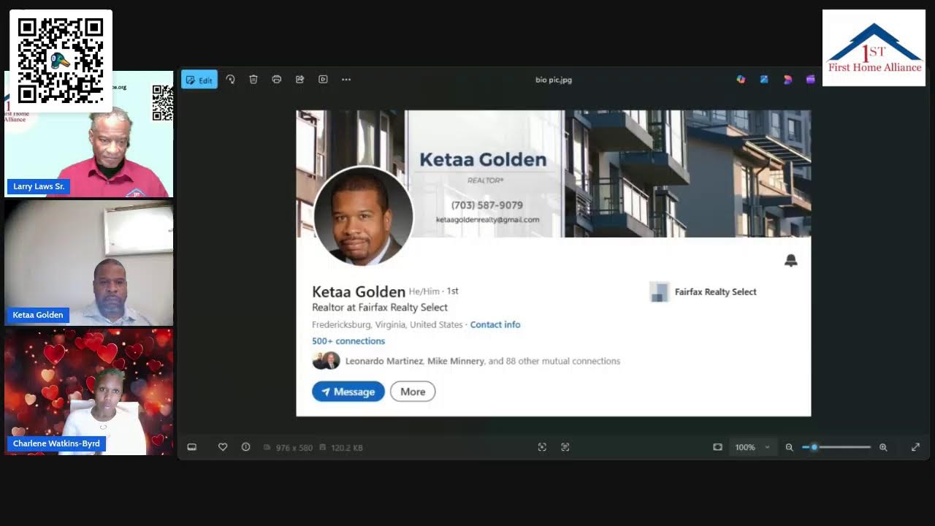Click the 976 x 580 image dimensions text
935x526 pixels.
pyautogui.click(x=294, y=447)
